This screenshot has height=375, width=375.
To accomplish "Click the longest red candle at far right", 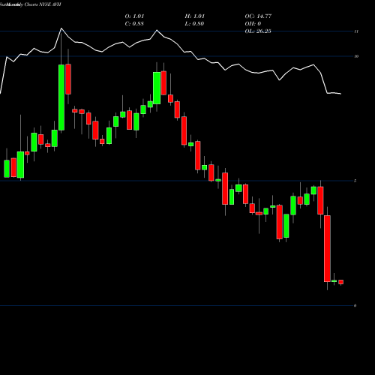I will 327,248.
